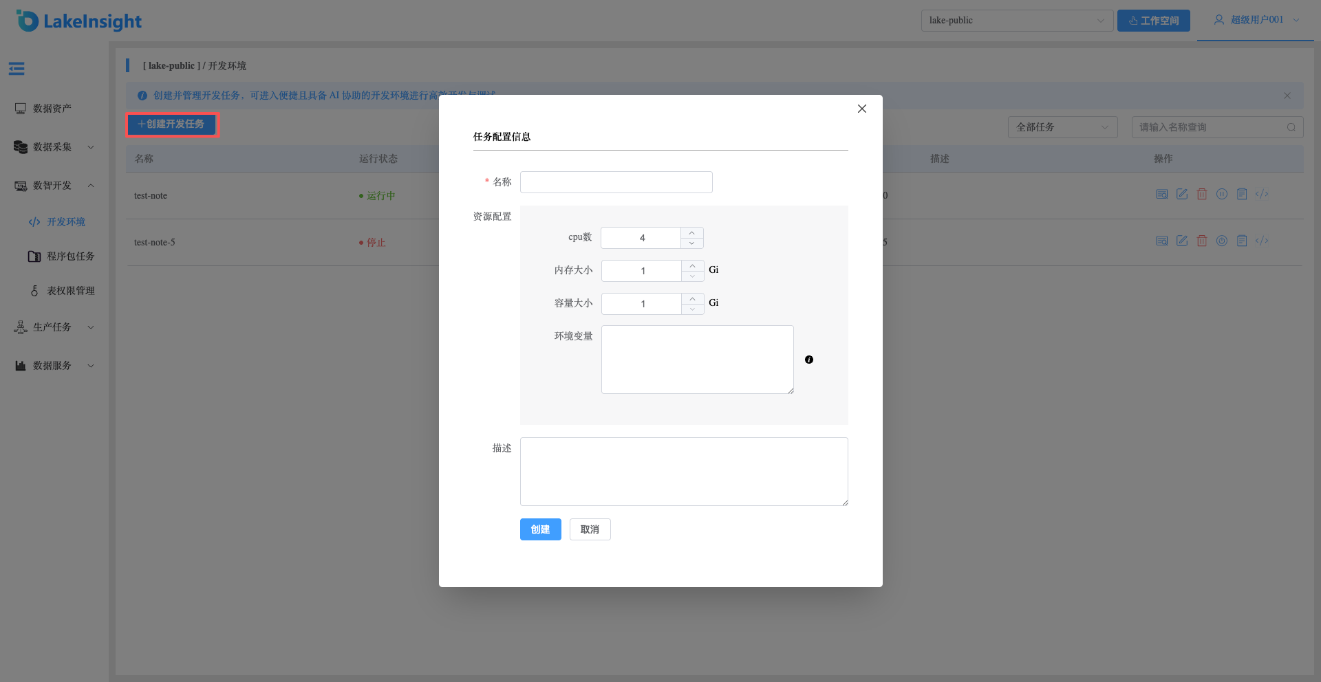Click the 名称 input field
This screenshot has height=682, width=1321.
(616, 182)
